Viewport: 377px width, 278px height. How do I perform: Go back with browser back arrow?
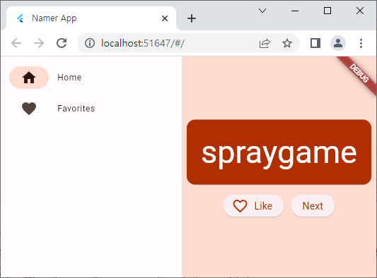coord(16,44)
